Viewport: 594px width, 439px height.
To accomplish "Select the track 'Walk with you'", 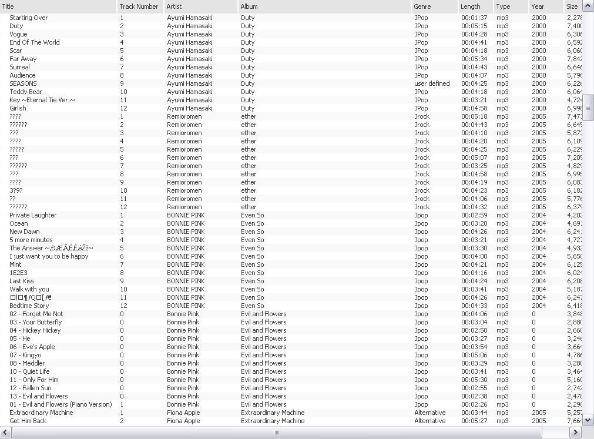I will tap(29, 289).
